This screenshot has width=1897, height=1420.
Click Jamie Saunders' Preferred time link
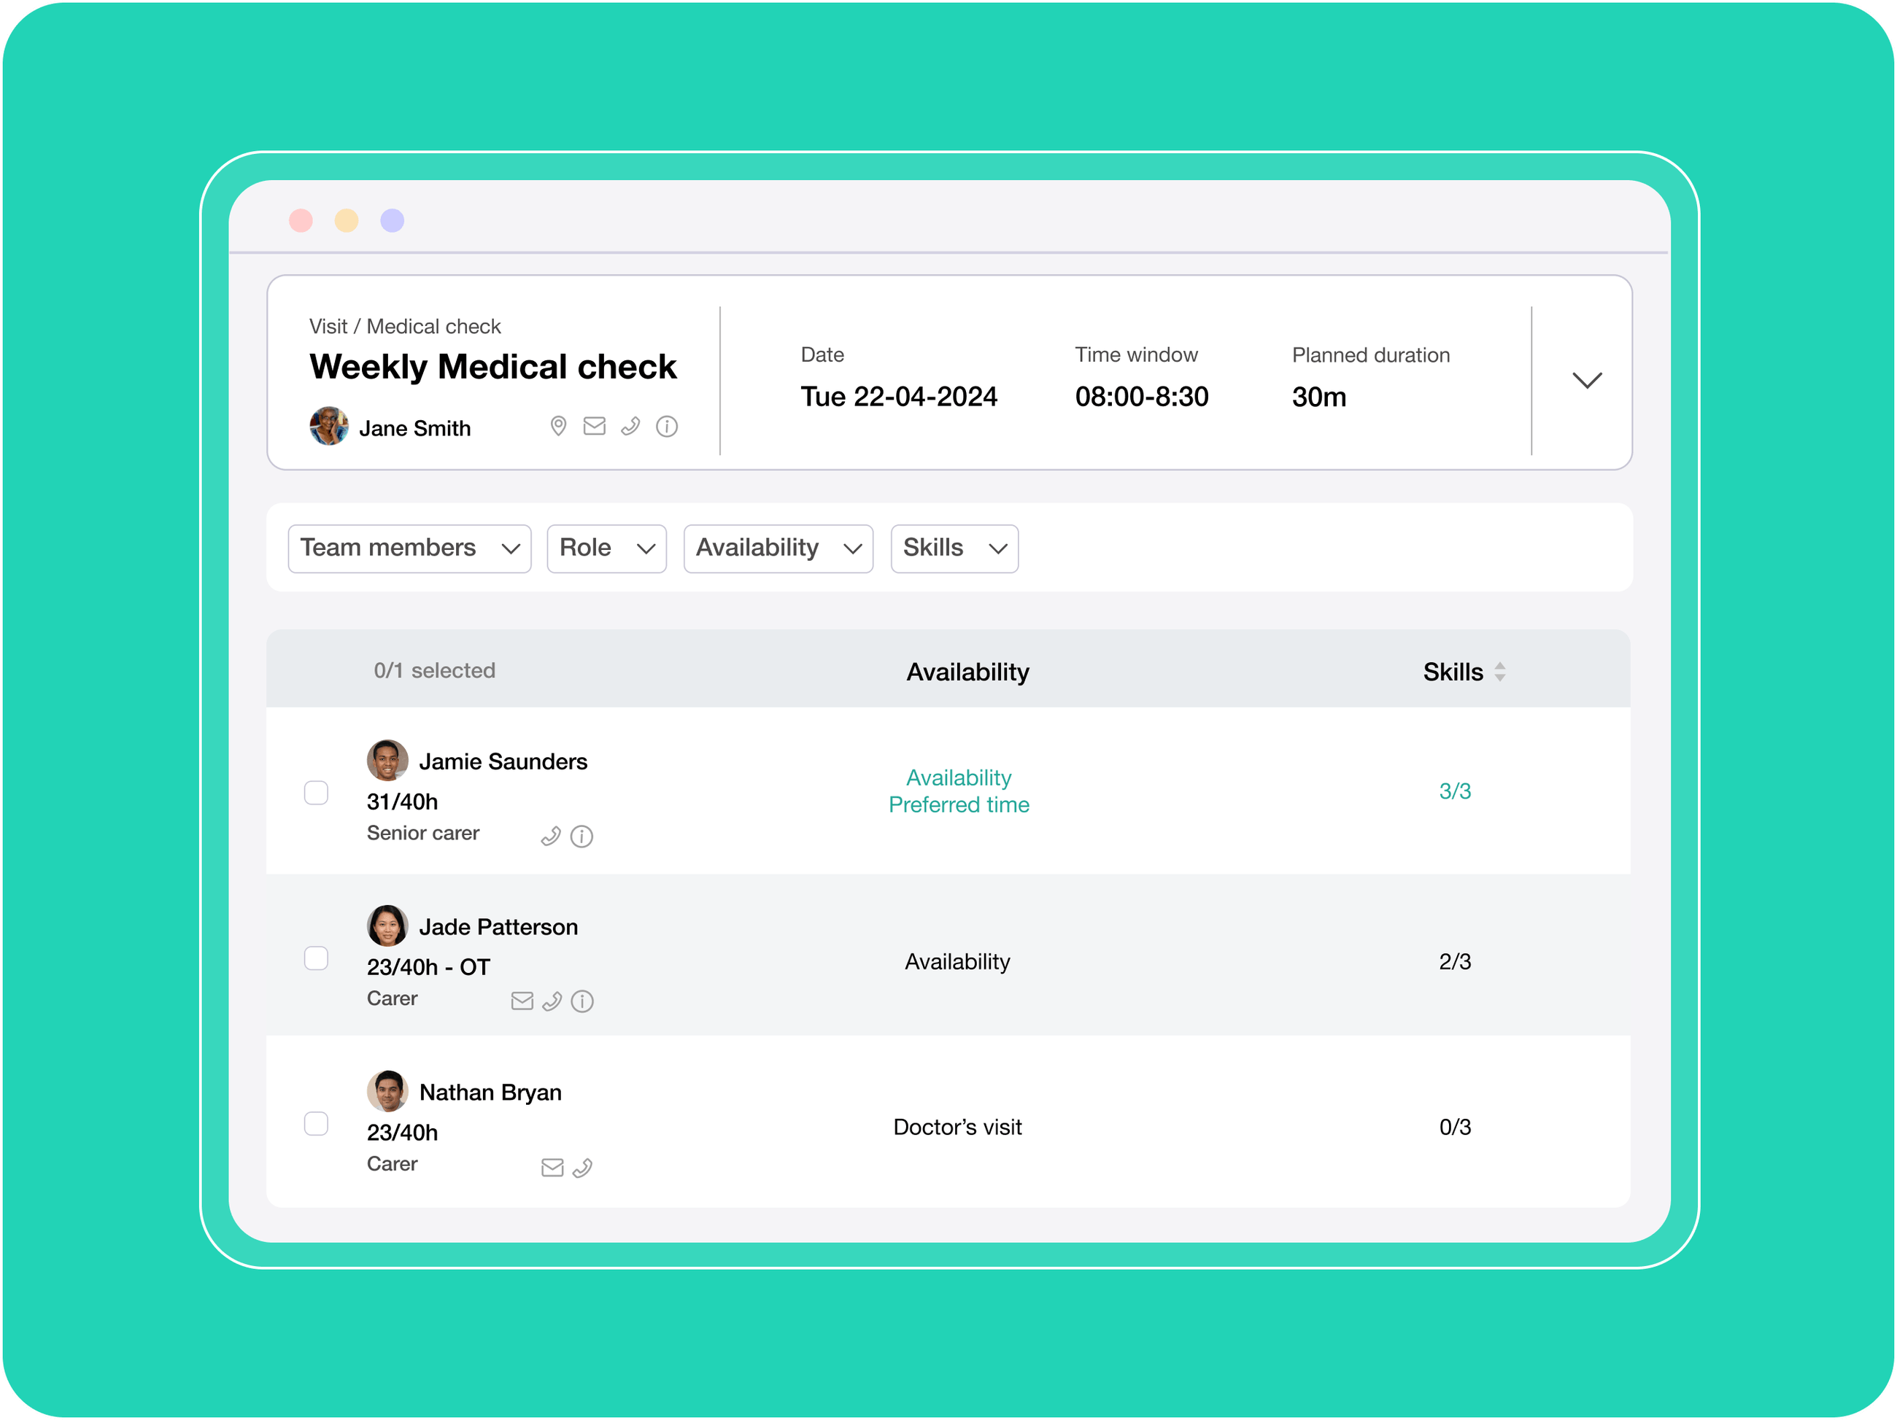pos(958,804)
